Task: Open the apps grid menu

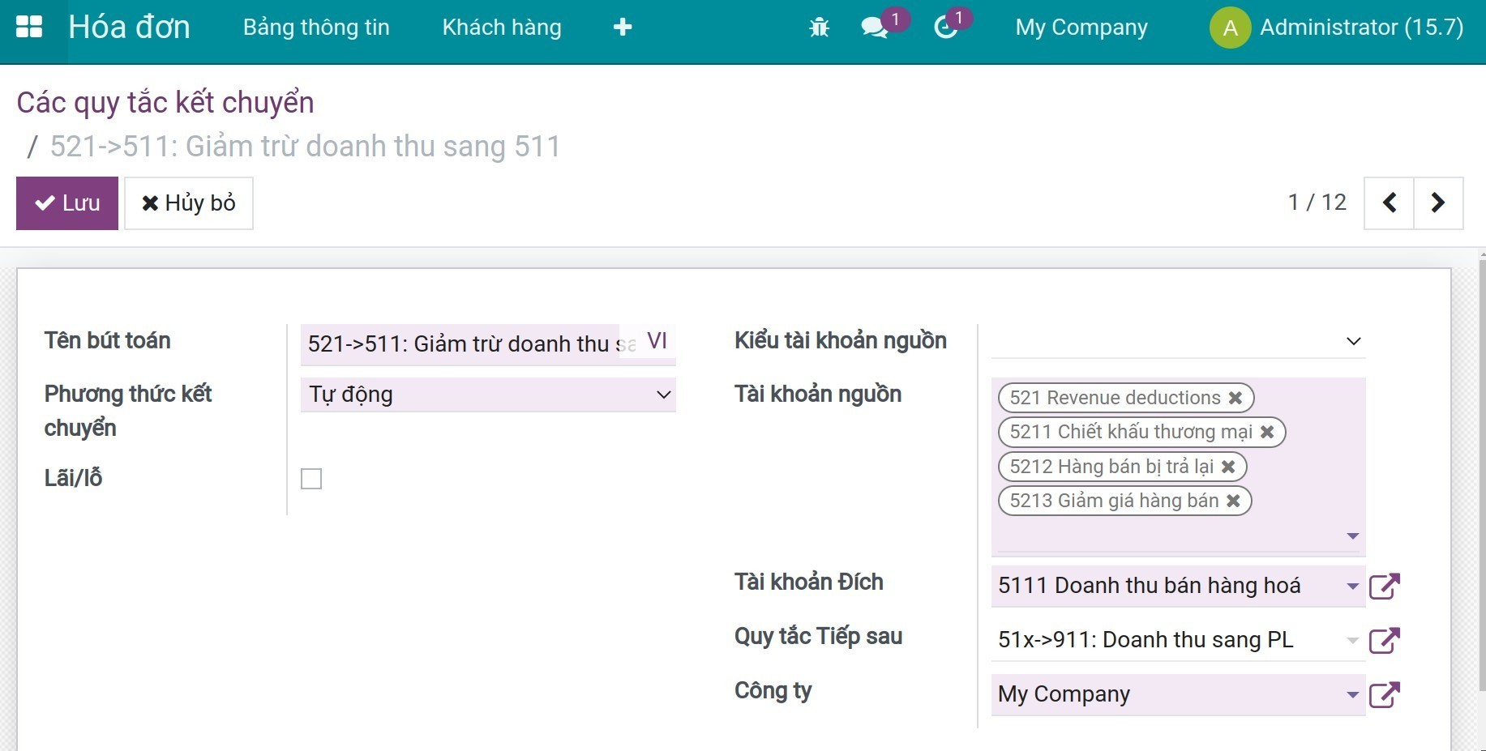Action: (30, 26)
